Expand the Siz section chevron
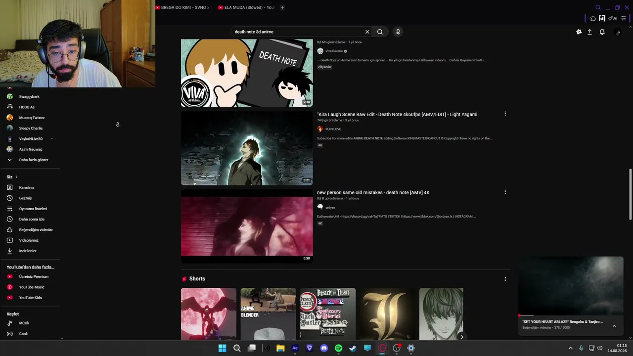Image resolution: width=633 pixels, height=356 pixels. pyautogui.click(x=16, y=177)
